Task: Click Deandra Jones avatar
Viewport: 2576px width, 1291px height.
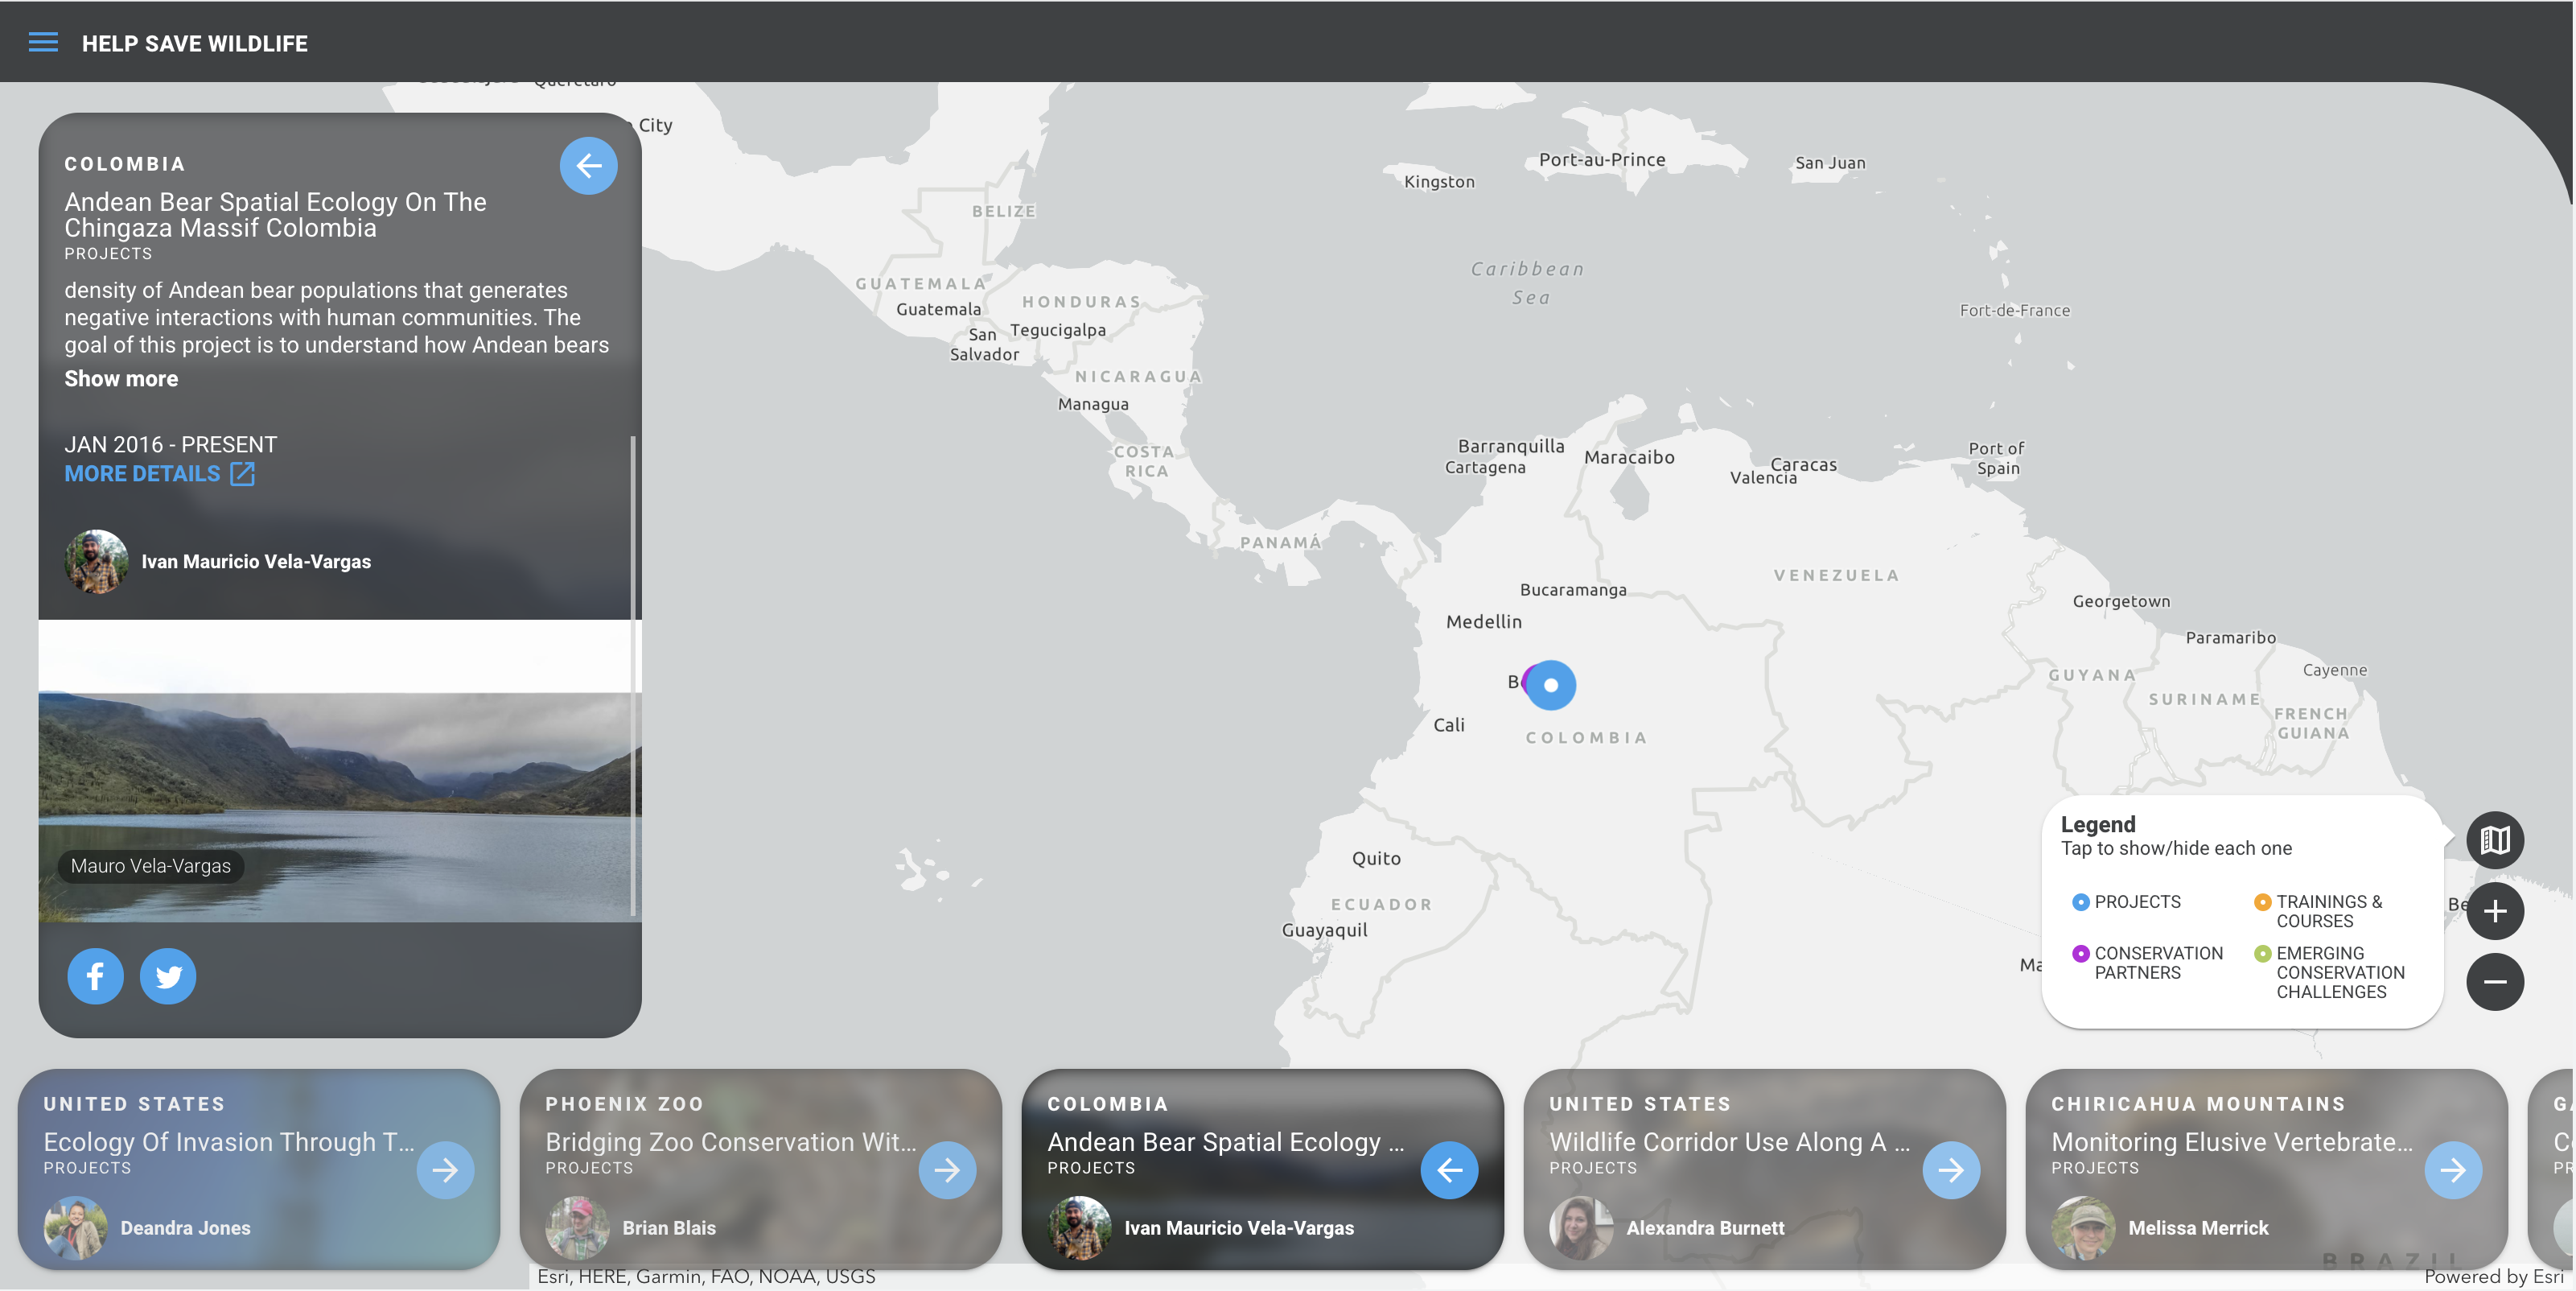Action: (75, 1228)
